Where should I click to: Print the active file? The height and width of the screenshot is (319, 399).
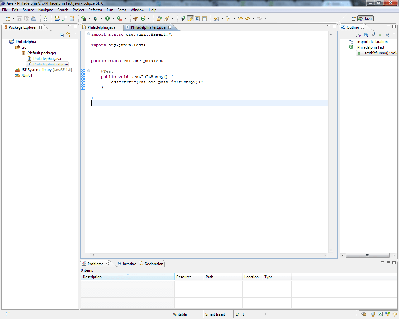point(34,18)
